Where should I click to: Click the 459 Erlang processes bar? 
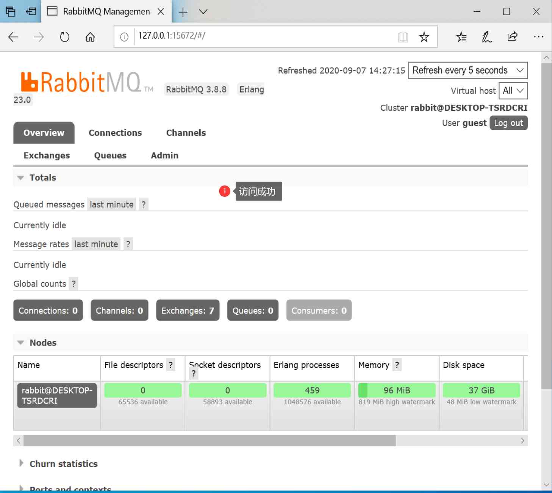click(312, 390)
